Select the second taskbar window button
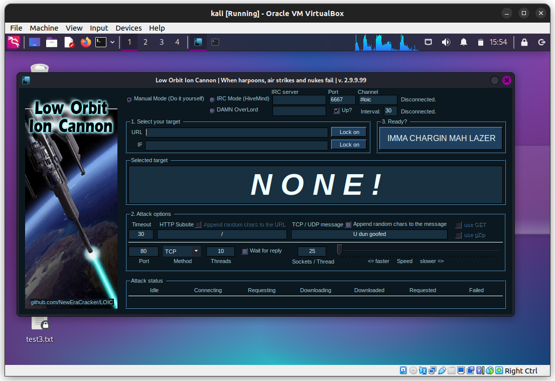555x381 pixels. pos(215,43)
